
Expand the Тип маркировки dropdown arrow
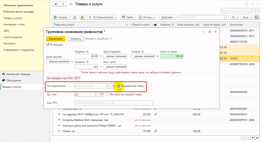(108, 86)
